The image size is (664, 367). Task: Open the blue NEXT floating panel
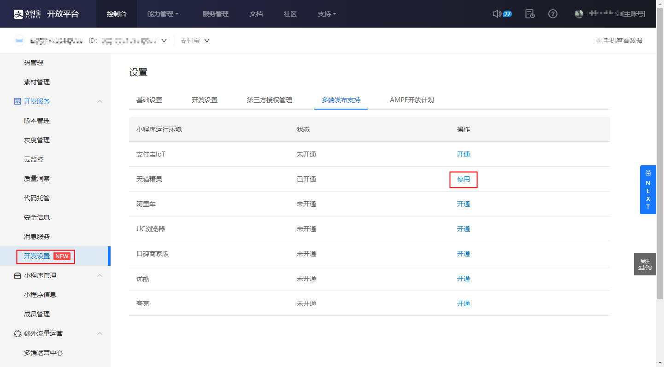tap(648, 190)
